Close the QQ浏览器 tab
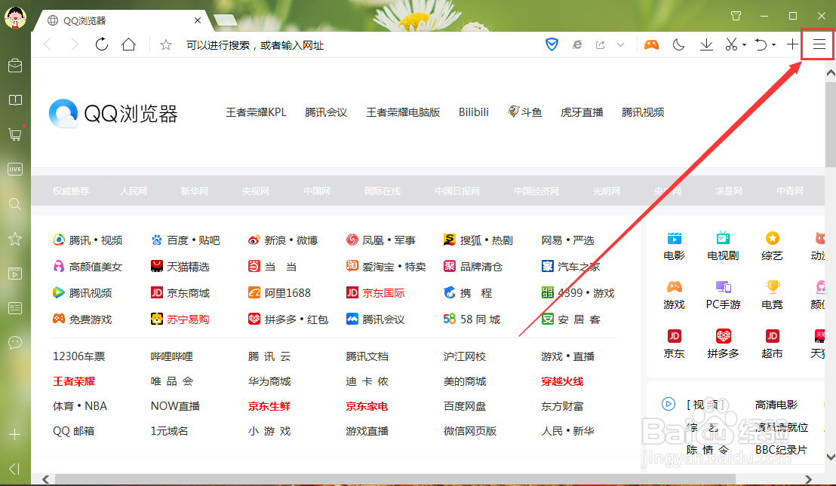Image resolution: width=836 pixels, height=486 pixels. (197, 20)
